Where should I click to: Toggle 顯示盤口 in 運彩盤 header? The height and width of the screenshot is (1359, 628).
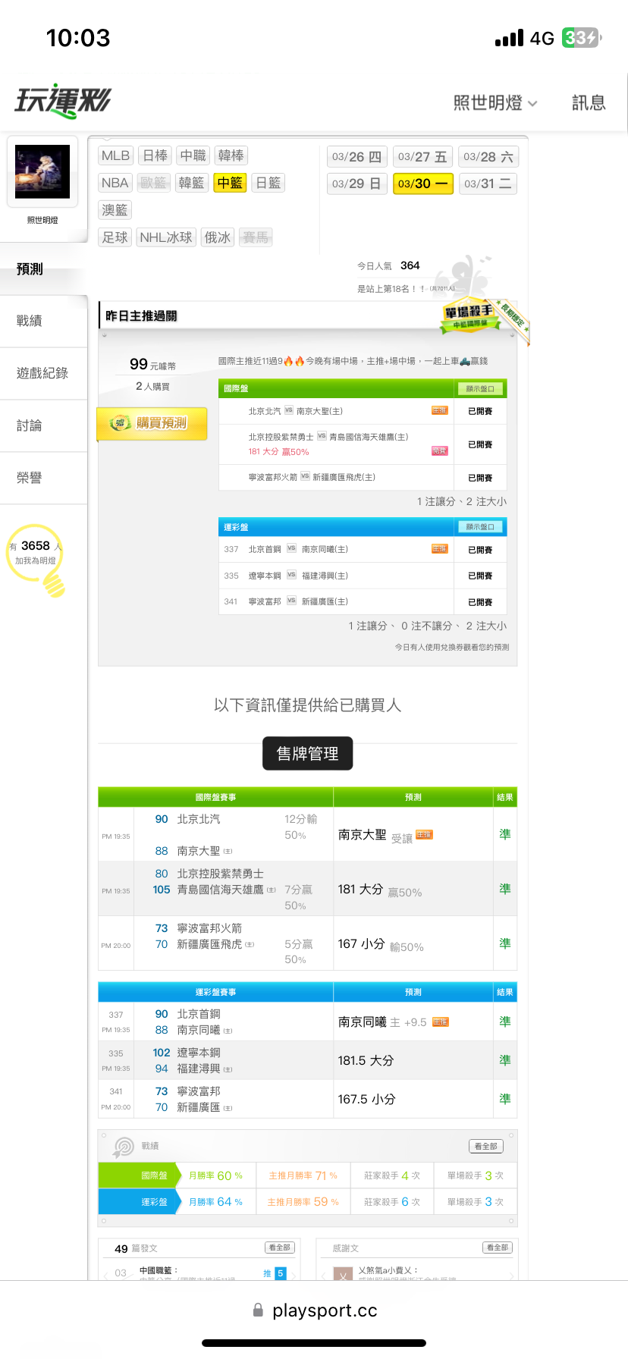[479, 526]
